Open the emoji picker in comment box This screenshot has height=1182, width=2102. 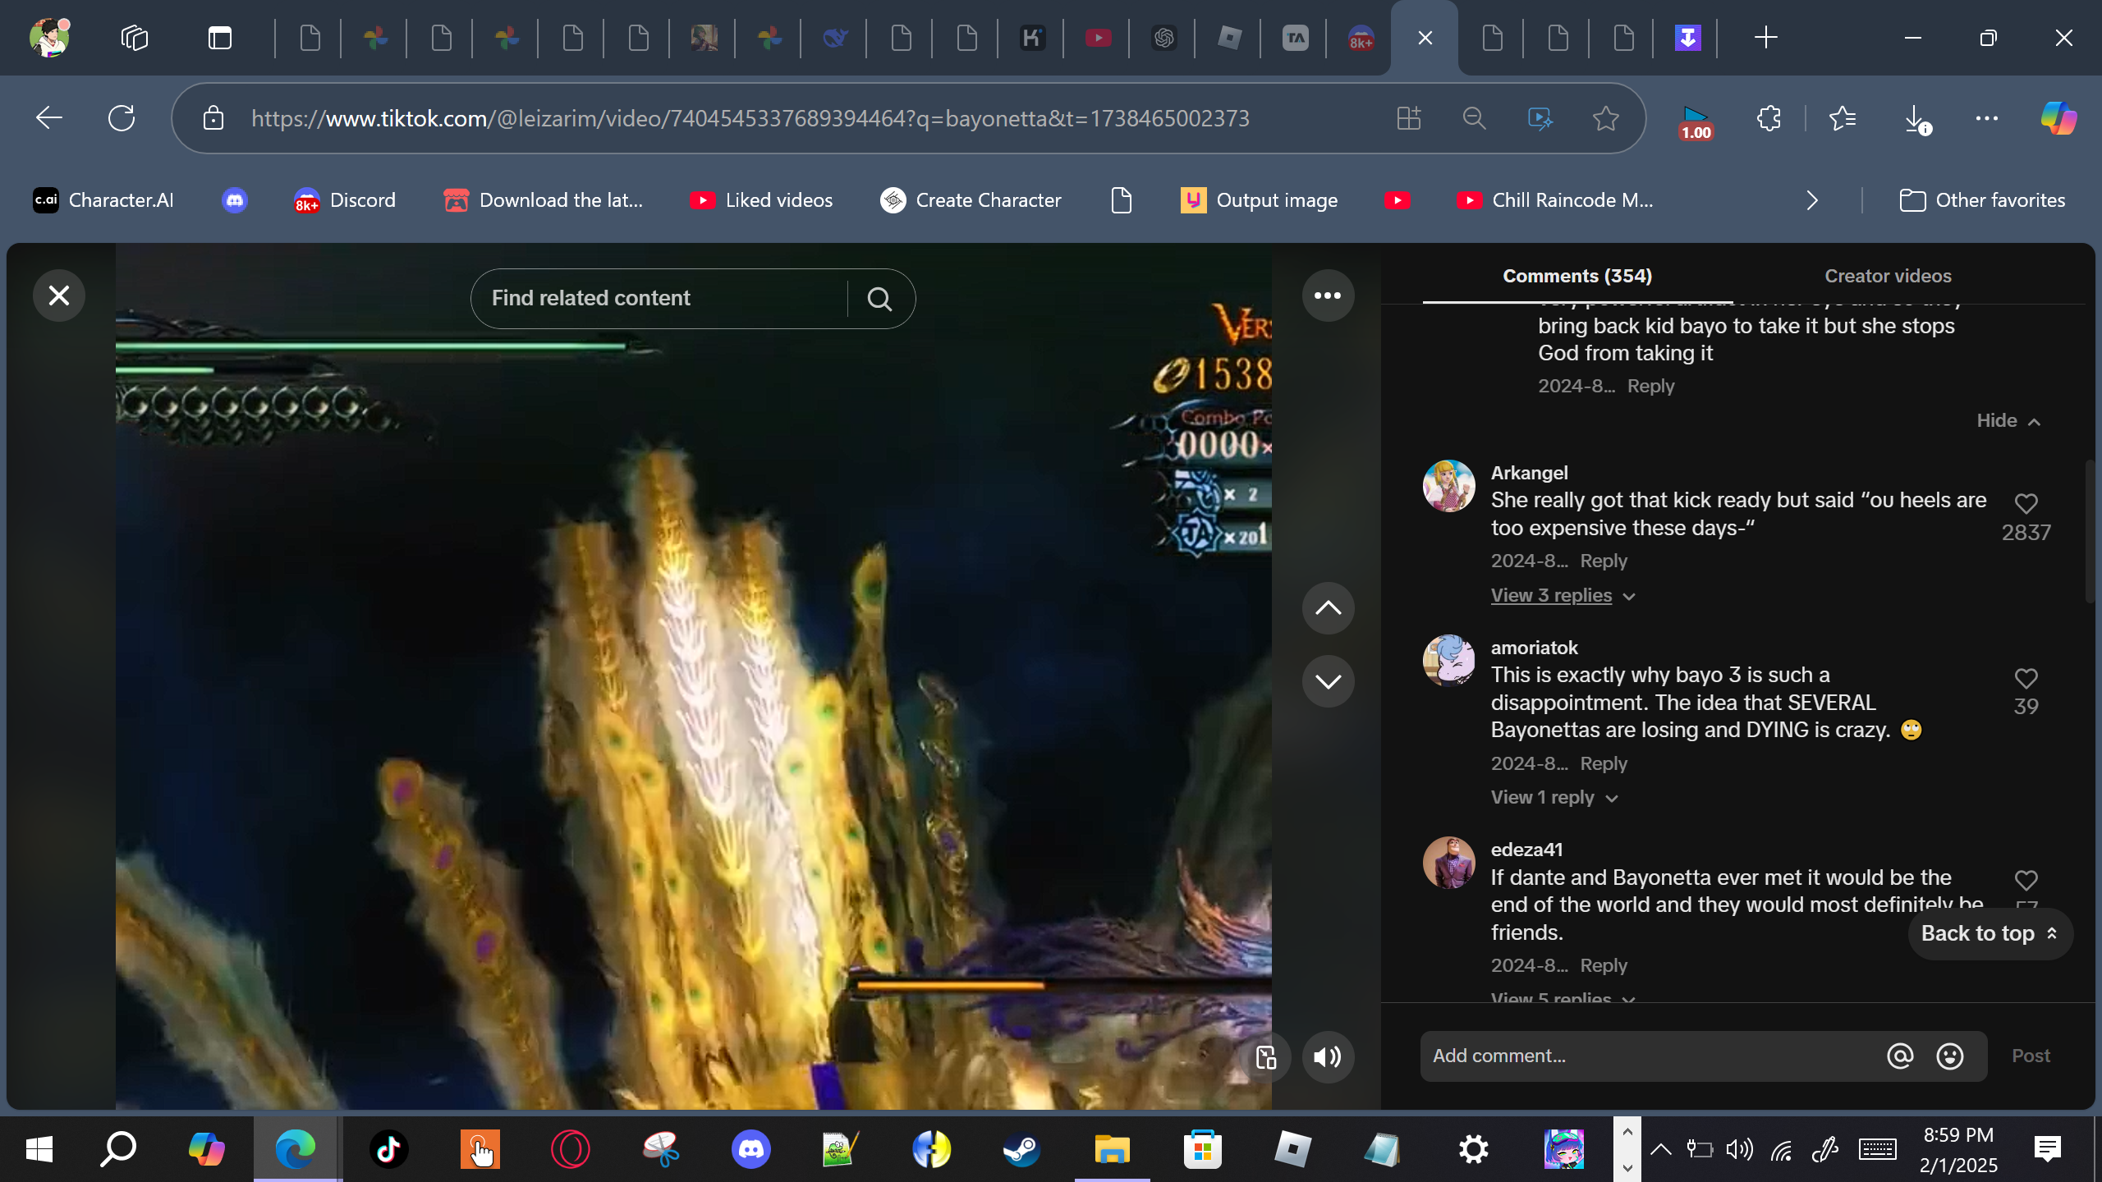coord(1950,1056)
